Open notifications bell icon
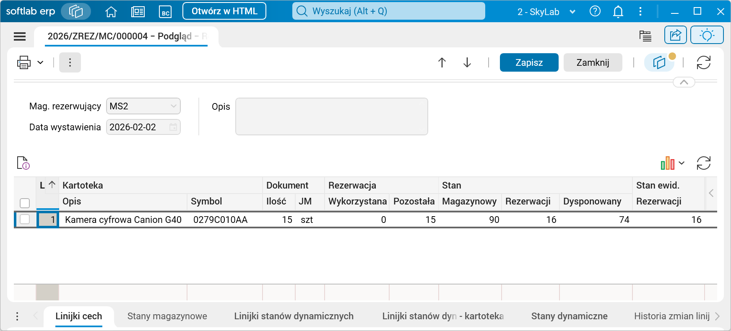This screenshot has width=731, height=331. (618, 11)
